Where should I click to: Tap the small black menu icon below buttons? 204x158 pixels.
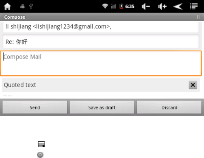click(41, 144)
